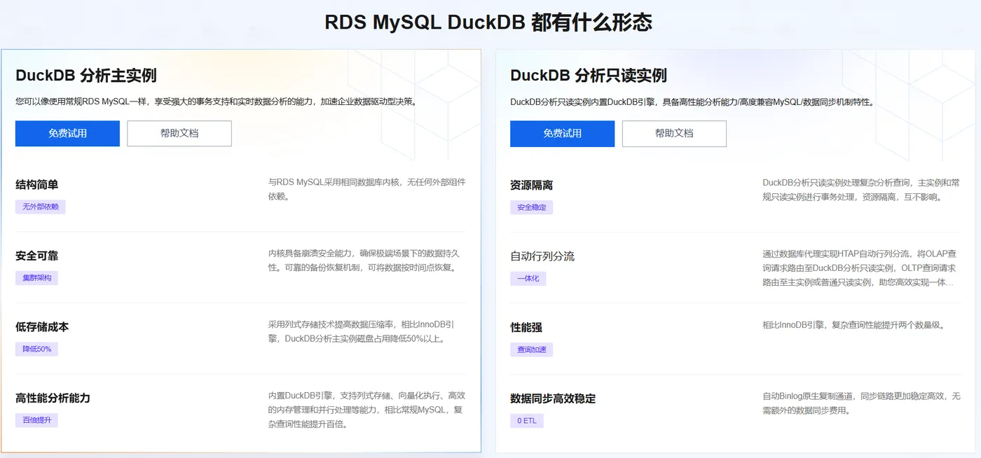Click the 0 ETL tag
Viewport: 981px width, 458px height.
[x=527, y=421]
